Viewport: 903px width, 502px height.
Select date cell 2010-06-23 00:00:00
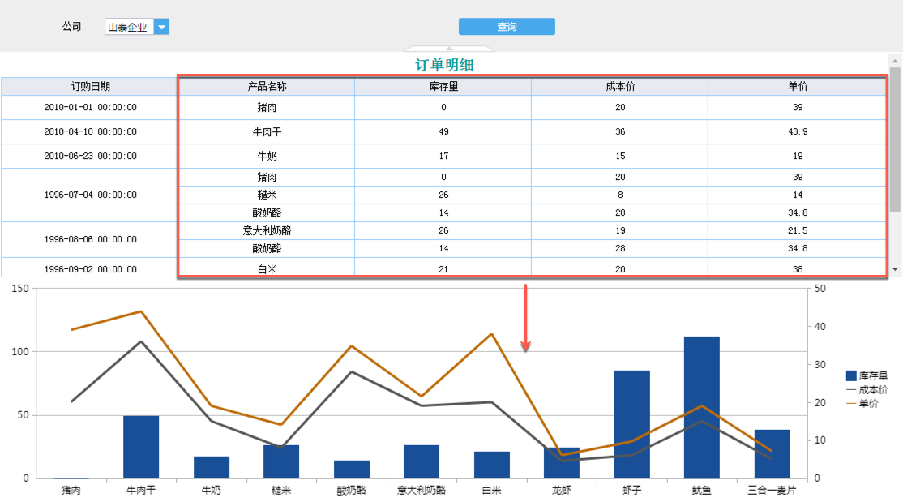90,156
